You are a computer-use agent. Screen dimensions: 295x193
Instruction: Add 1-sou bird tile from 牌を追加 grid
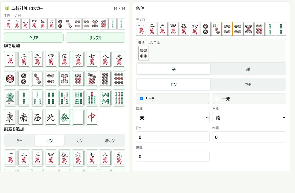tap(10, 98)
